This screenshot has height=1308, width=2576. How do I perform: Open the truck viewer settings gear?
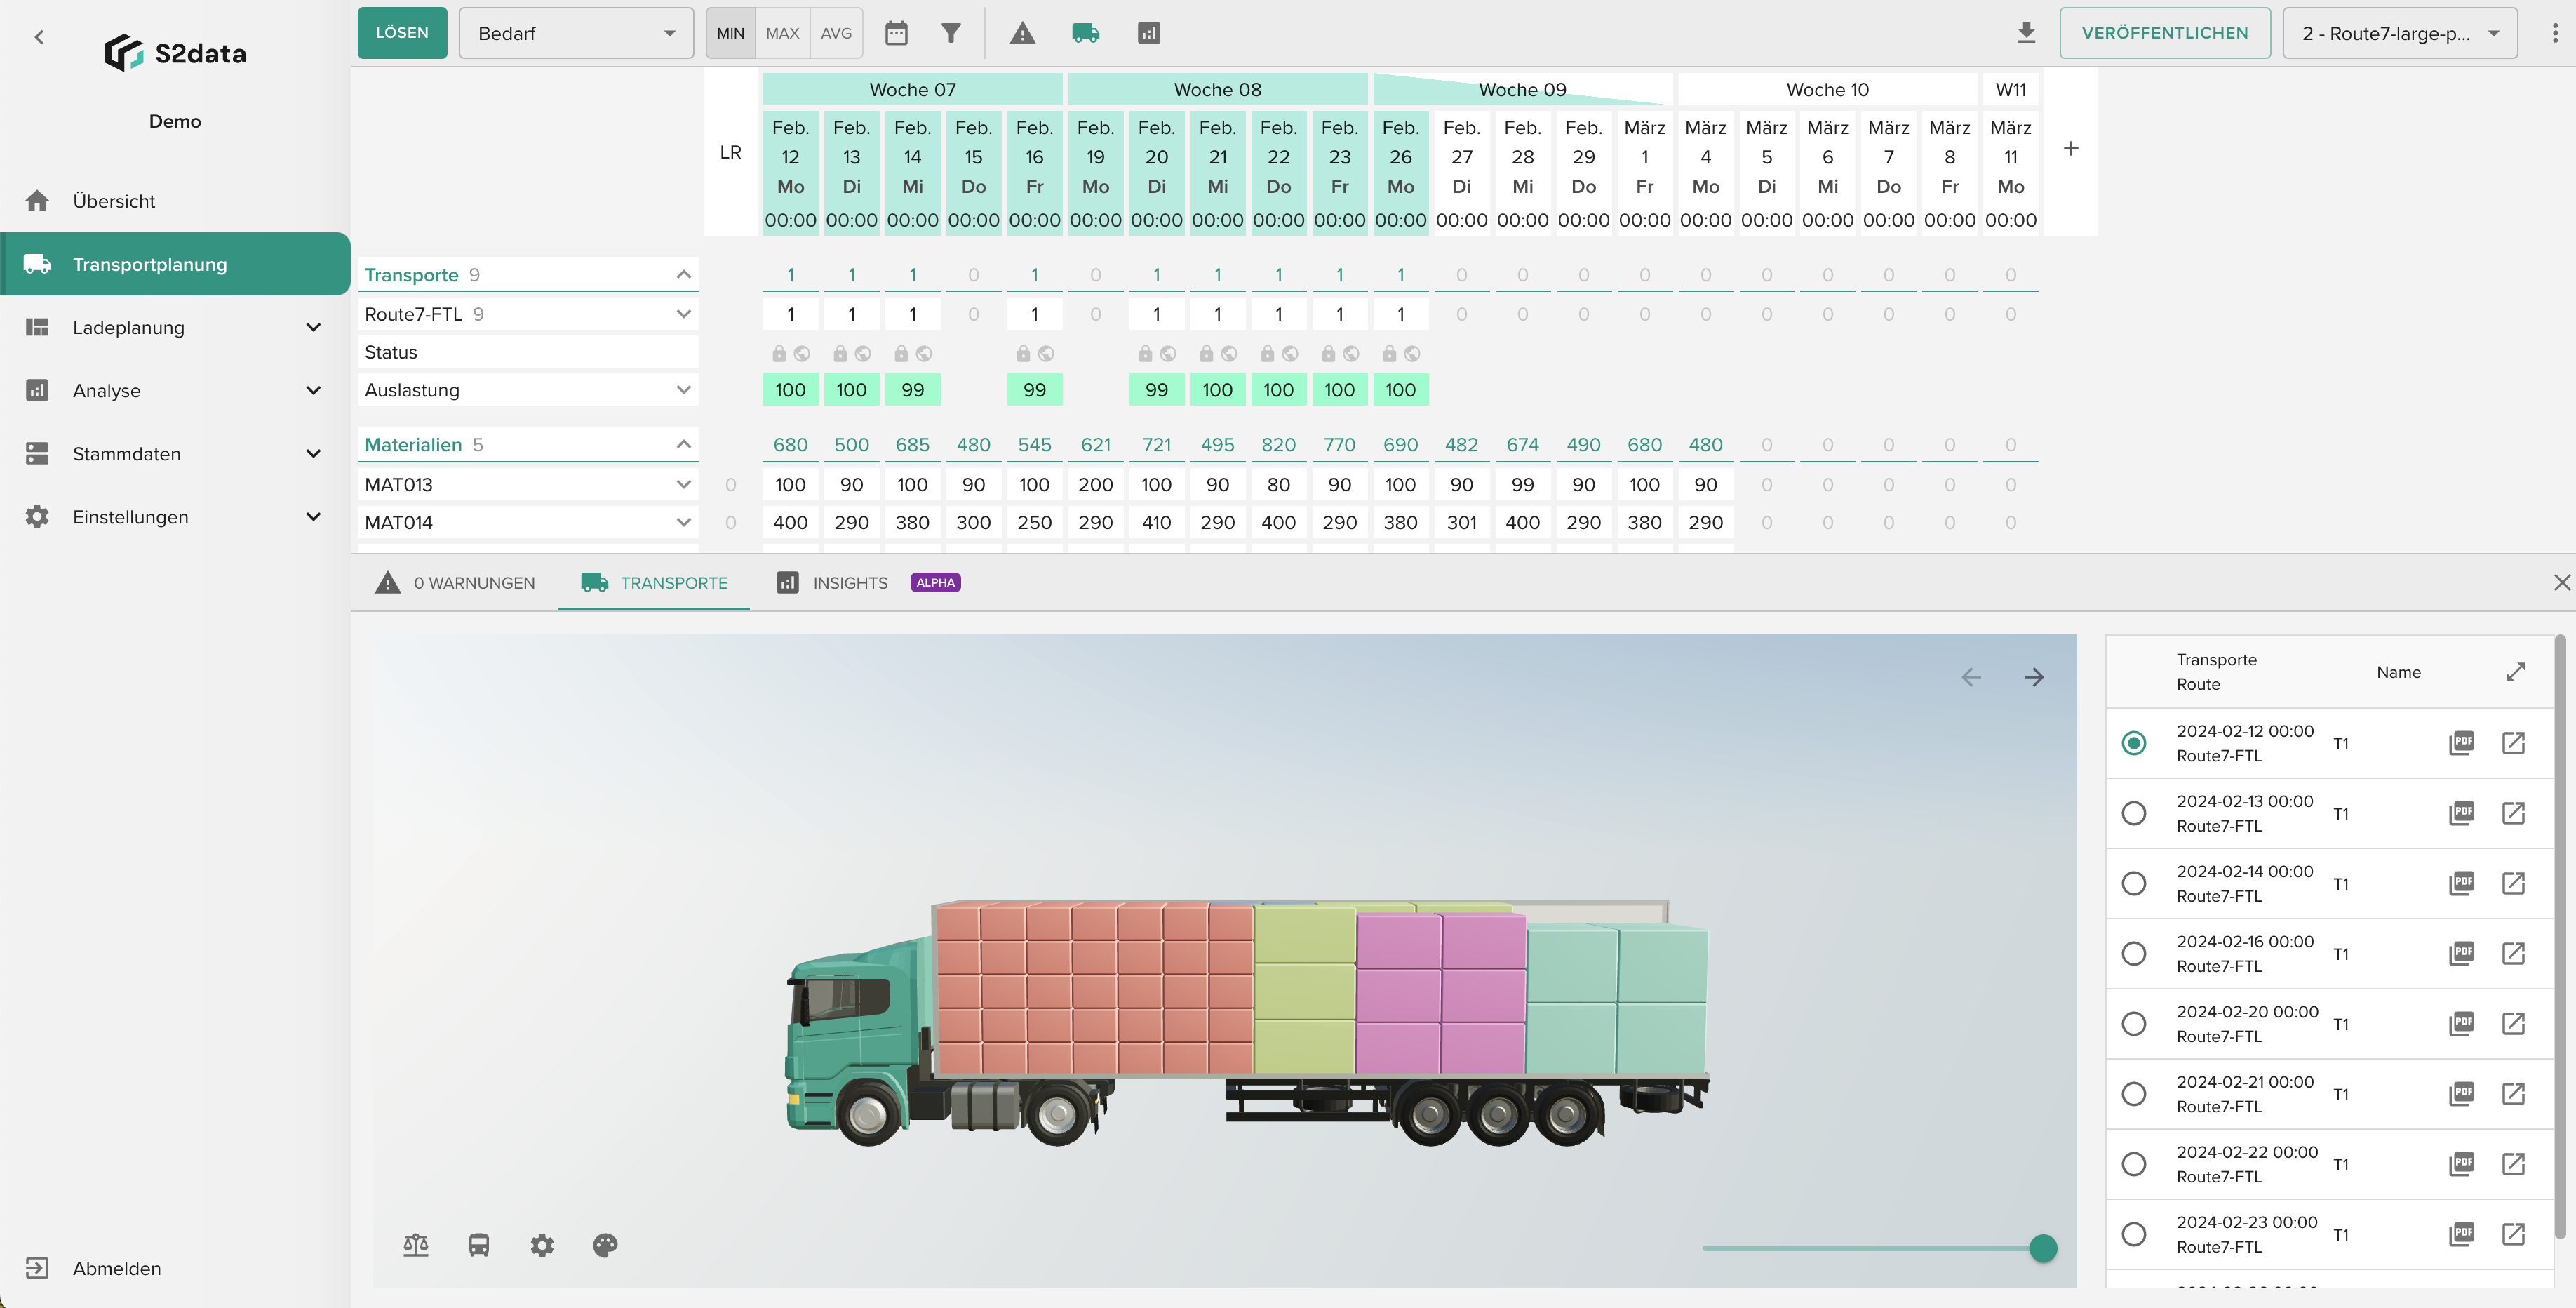542,1245
